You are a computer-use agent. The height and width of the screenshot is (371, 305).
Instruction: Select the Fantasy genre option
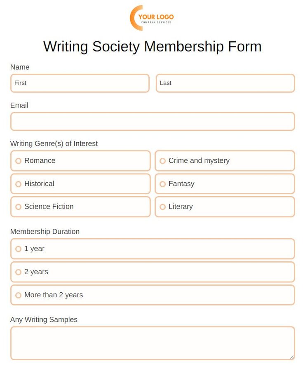[163, 184]
